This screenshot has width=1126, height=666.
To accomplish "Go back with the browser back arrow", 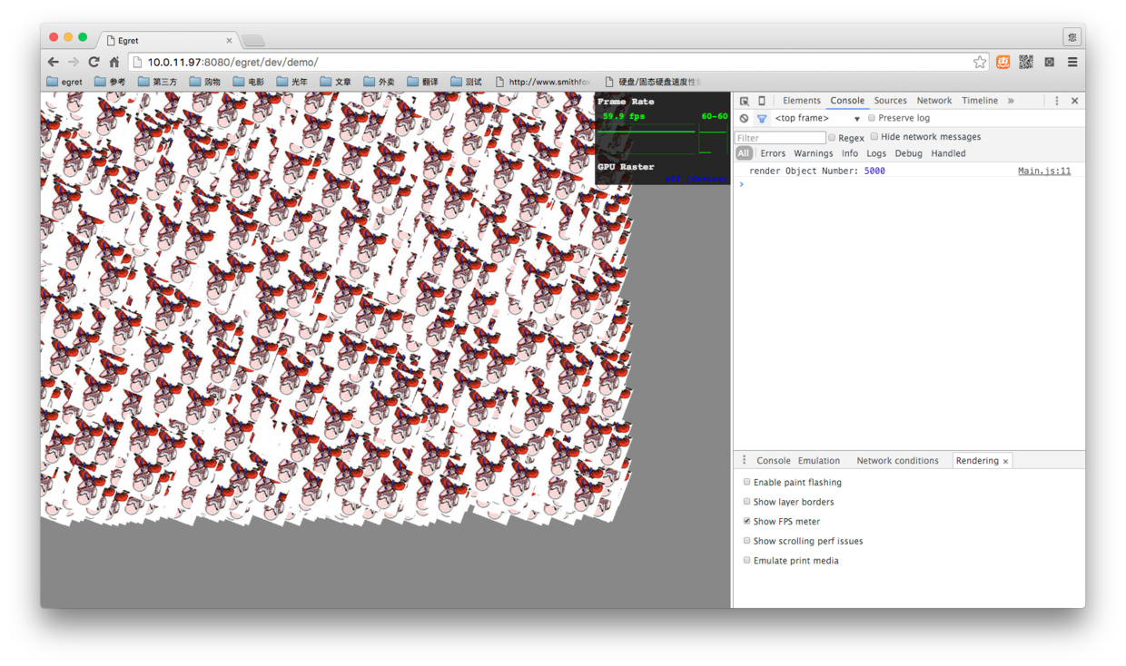I will (54, 62).
